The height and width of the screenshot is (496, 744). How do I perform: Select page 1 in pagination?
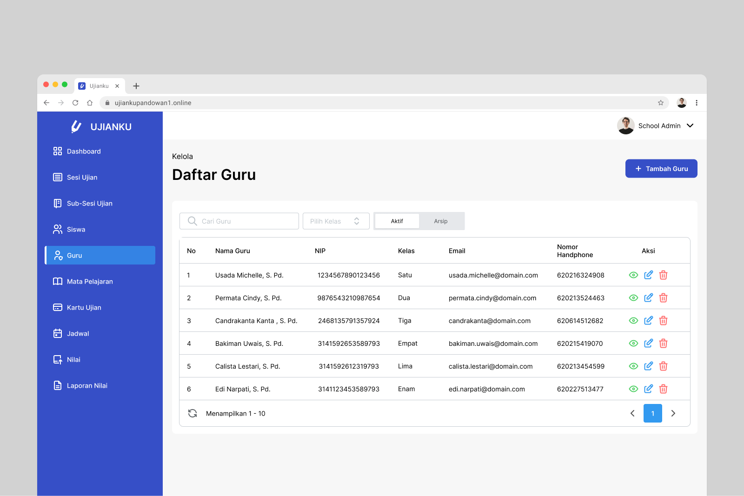click(652, 413)
